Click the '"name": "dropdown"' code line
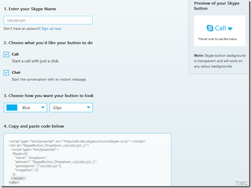 31,157
